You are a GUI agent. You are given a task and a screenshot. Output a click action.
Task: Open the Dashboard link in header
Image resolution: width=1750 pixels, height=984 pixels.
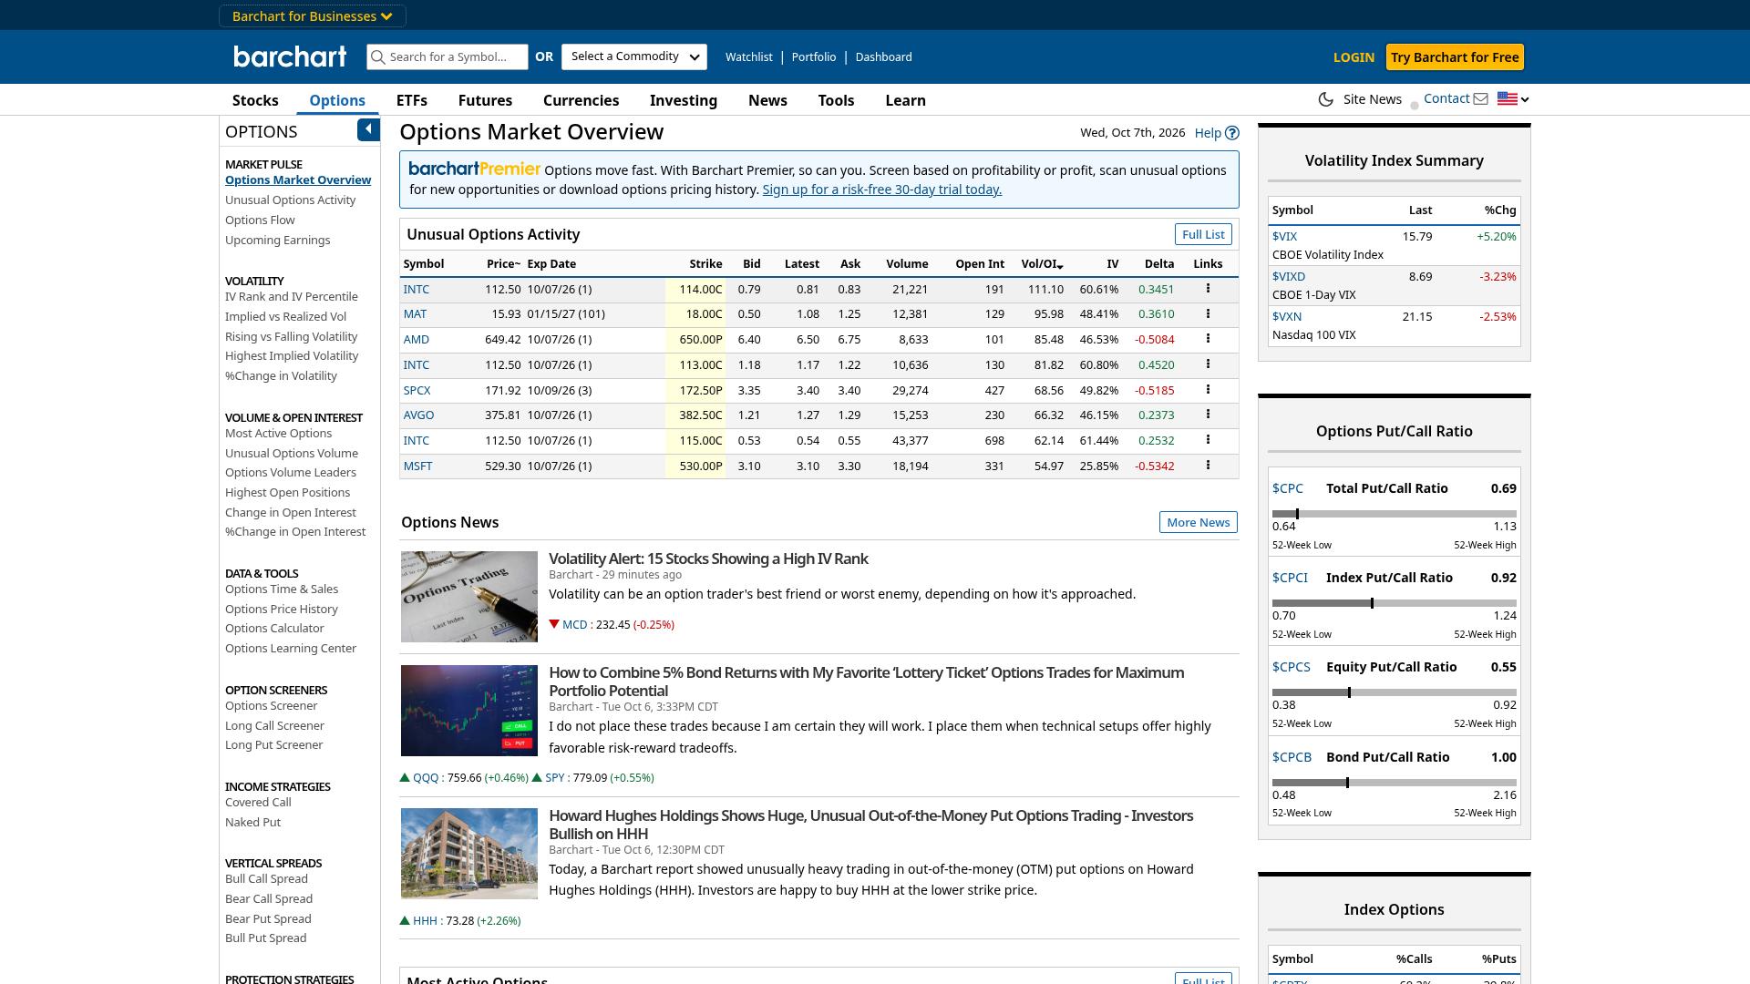pos(883,56)
